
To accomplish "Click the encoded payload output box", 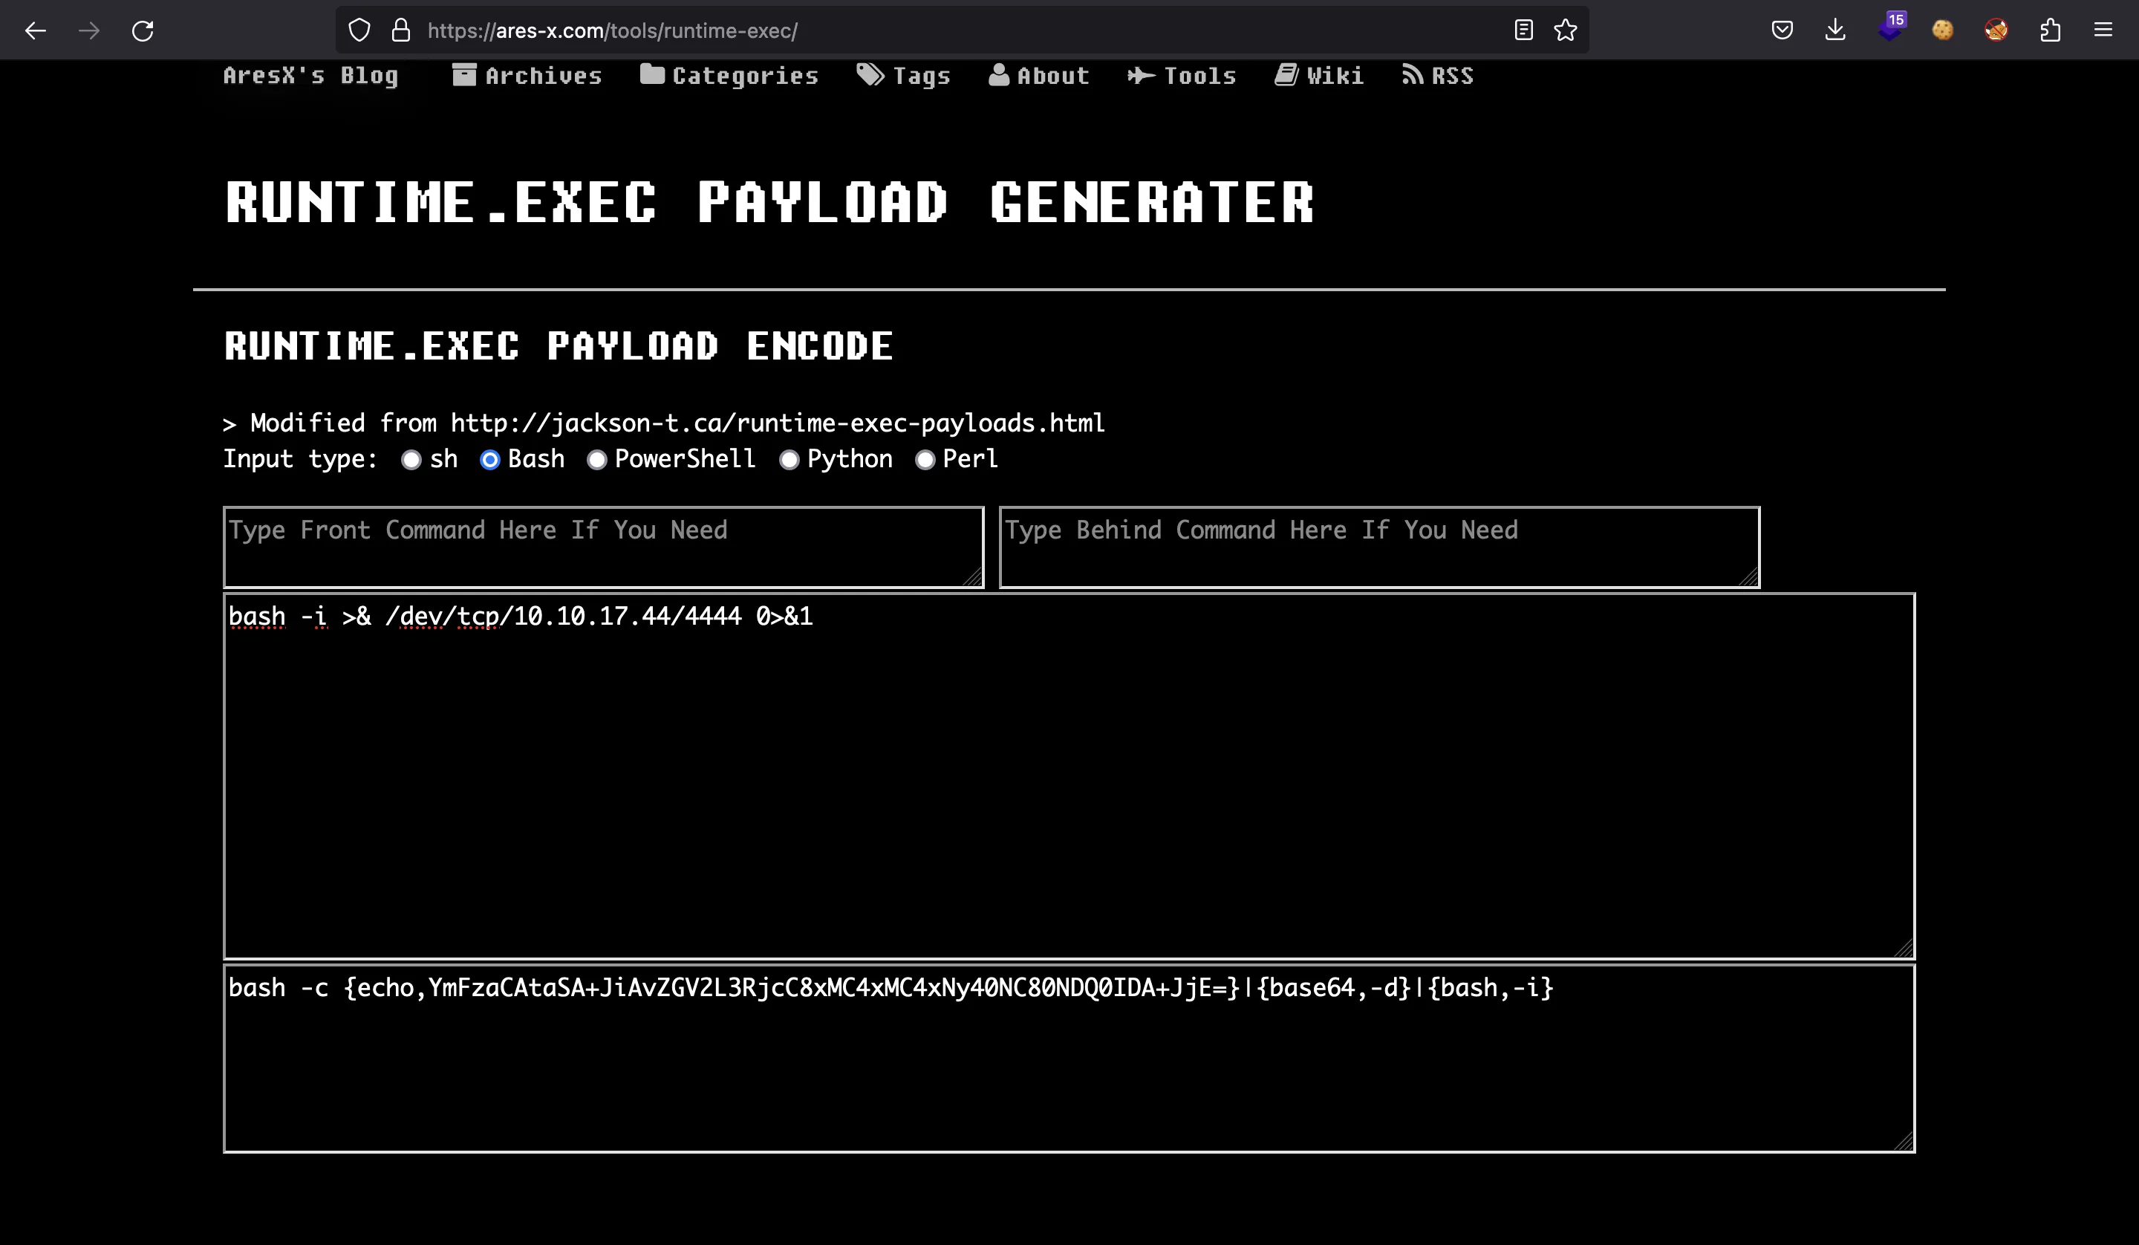I will point(1069,1058).
